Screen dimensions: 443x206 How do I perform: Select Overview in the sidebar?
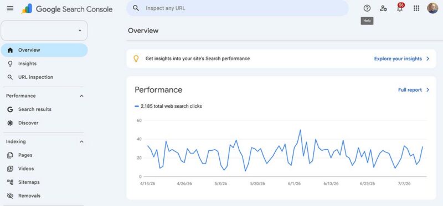click(44, 50)
